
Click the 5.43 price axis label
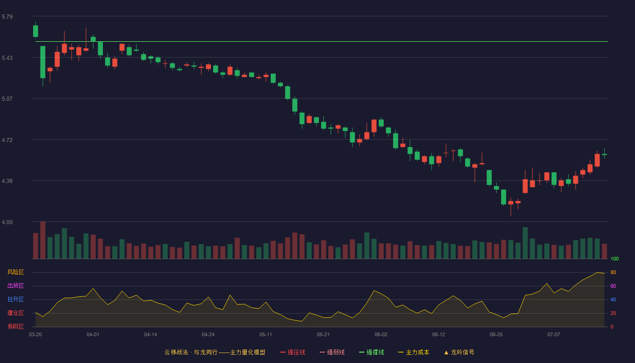pos(7,58)
